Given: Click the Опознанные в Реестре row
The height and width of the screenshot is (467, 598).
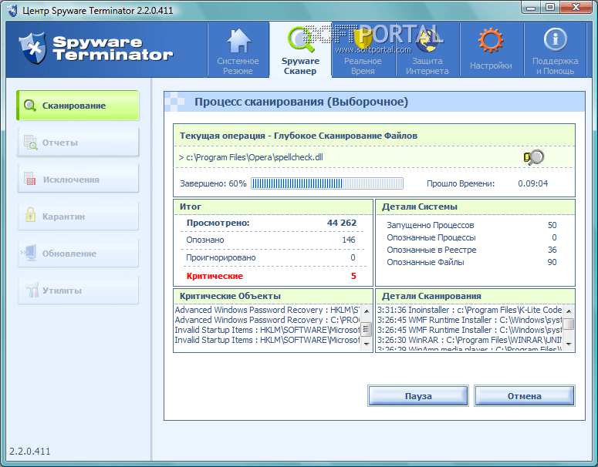Looking at the screenshot, I should (471, 250).
